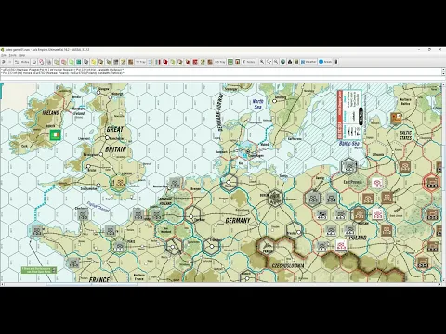Select the unit stack on Berlin hex
446x334 pixels.
pyautogui.click(x=274, y=198)
